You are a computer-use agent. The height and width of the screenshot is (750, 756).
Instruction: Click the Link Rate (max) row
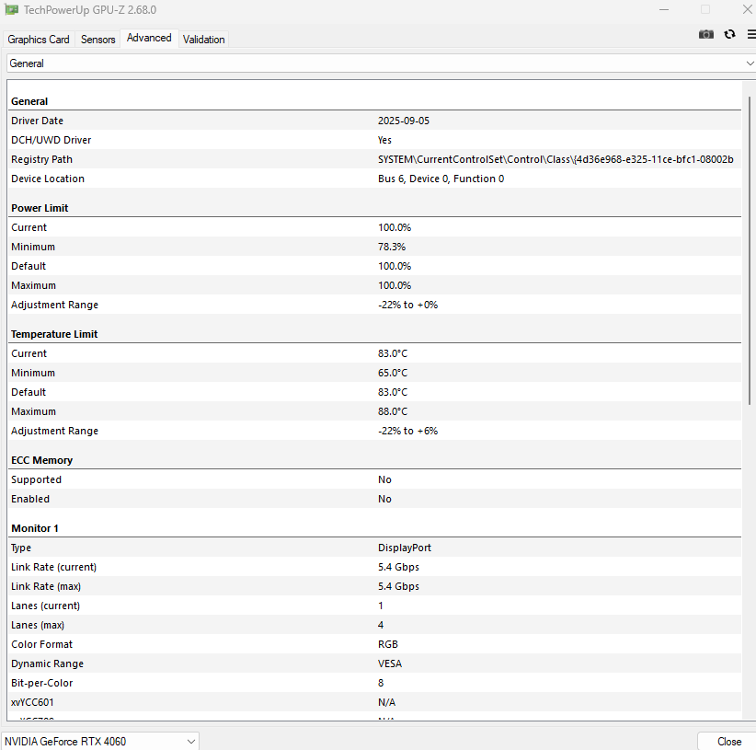coord(374,586)
